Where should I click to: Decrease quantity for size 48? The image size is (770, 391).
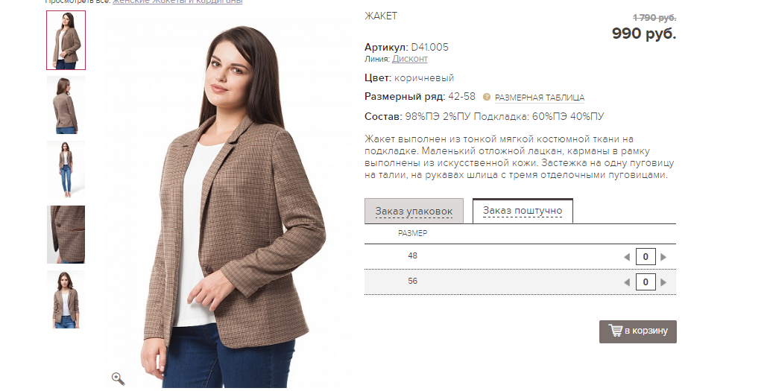click(x=627, y=257)
